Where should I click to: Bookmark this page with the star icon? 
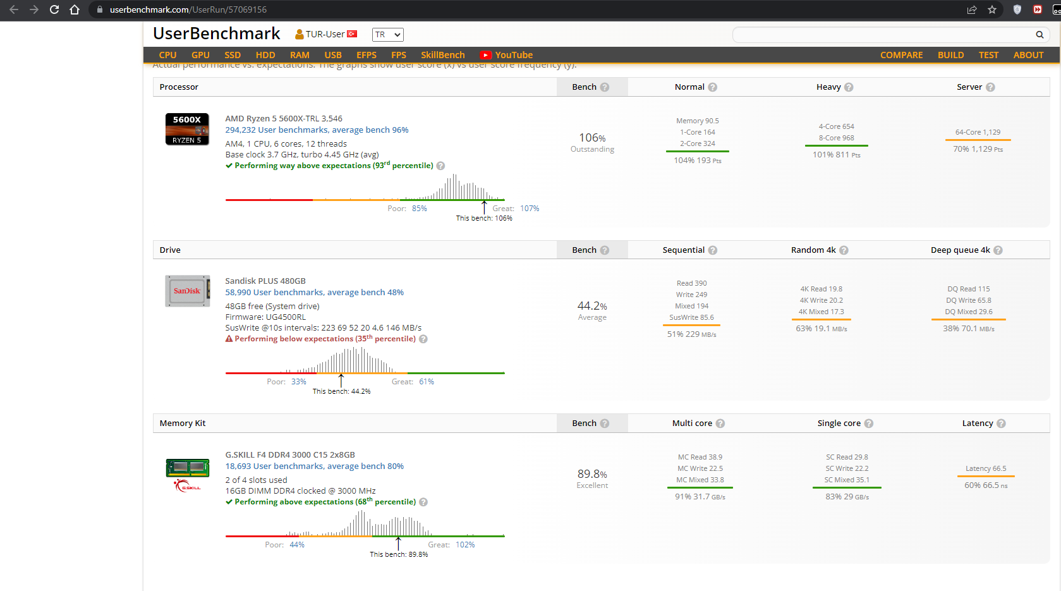point(992,9)
